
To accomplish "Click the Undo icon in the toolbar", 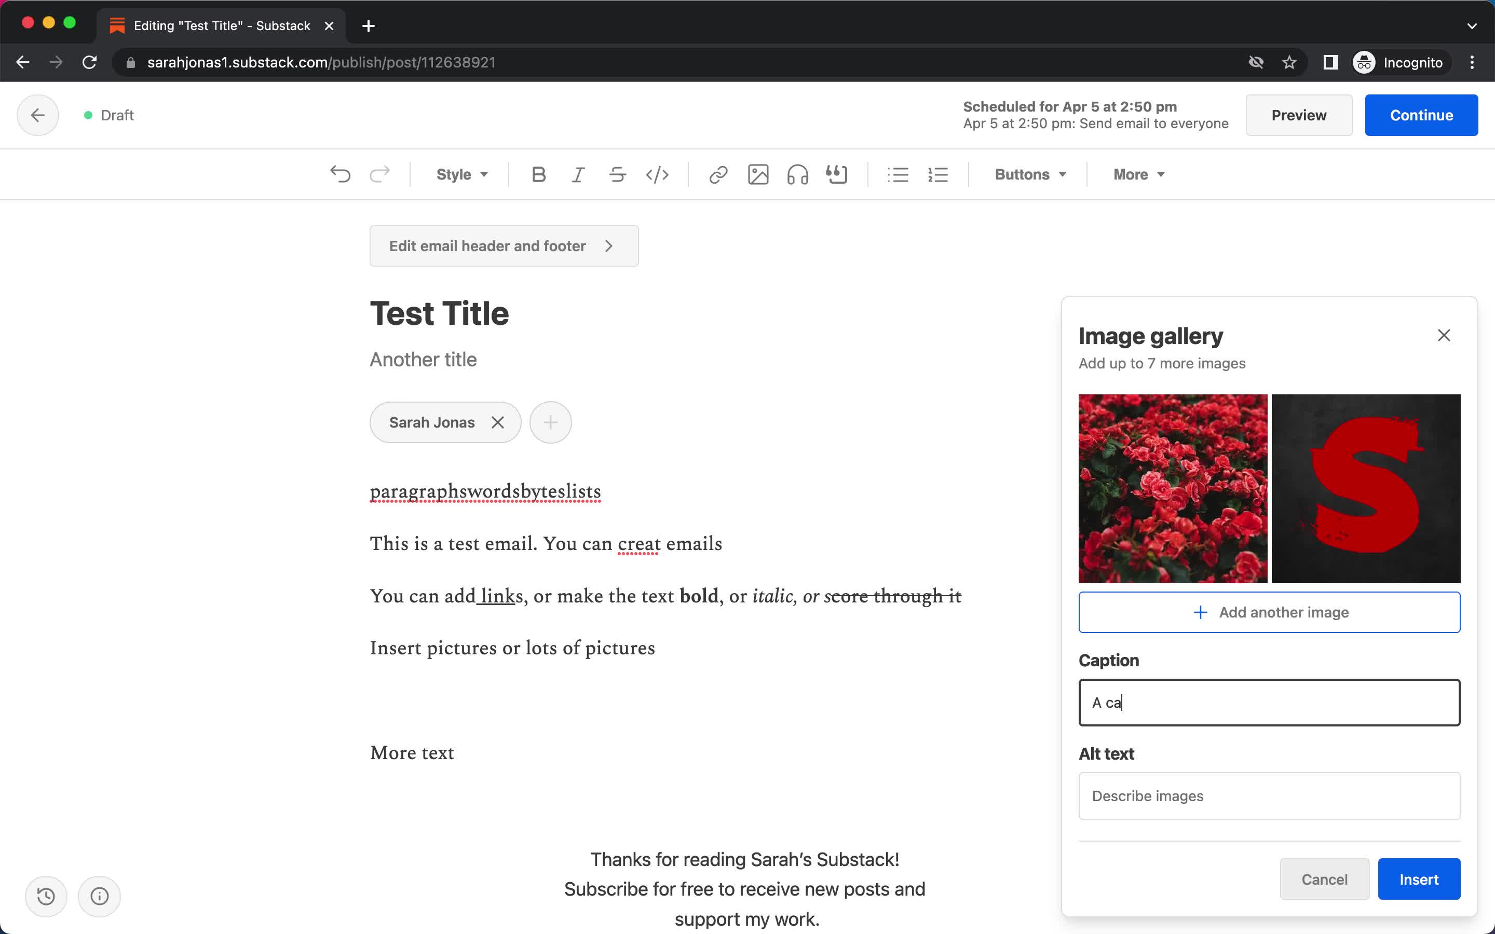I will (x=341, y=174).
